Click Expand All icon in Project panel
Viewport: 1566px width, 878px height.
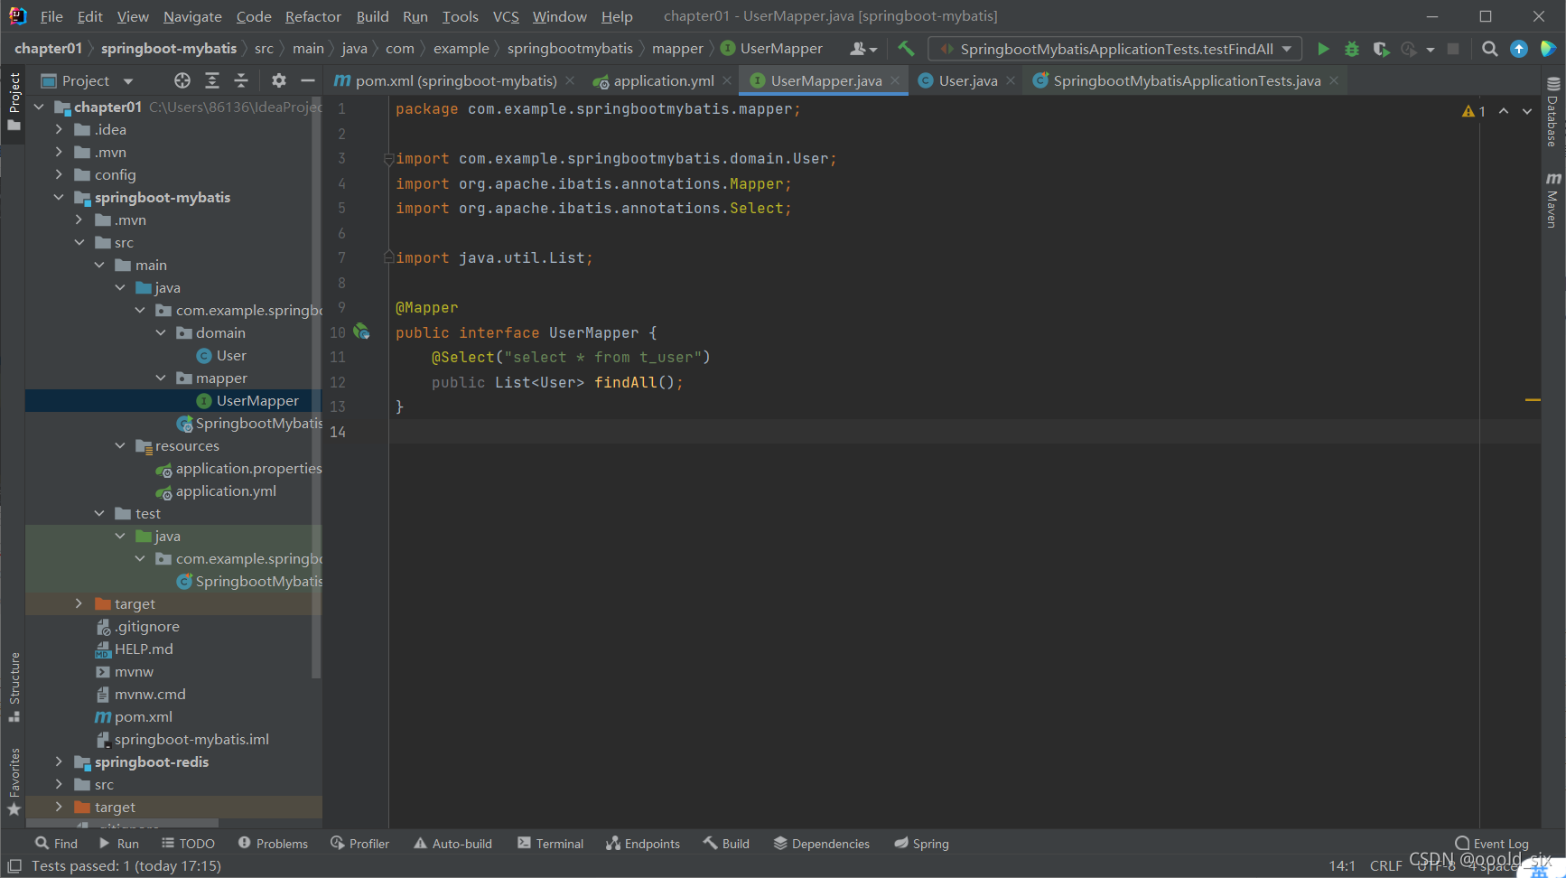click(212, 80)
